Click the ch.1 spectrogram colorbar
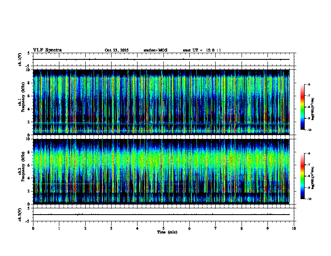Screen dimensions: 331x256 [302, 107]
